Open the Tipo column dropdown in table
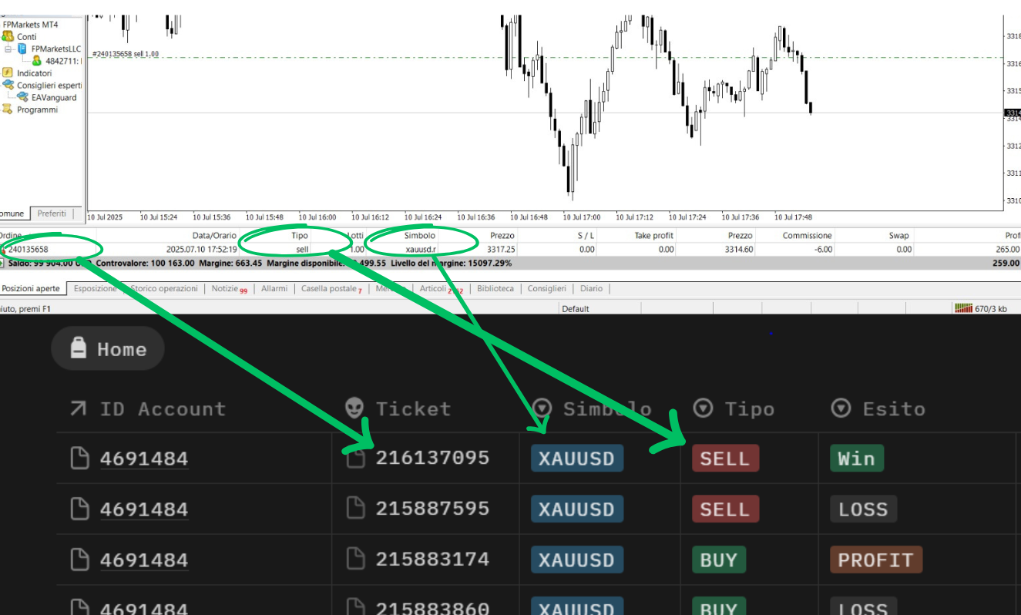This screenshot has width=1021, height=615. click(x=703, y=408)
